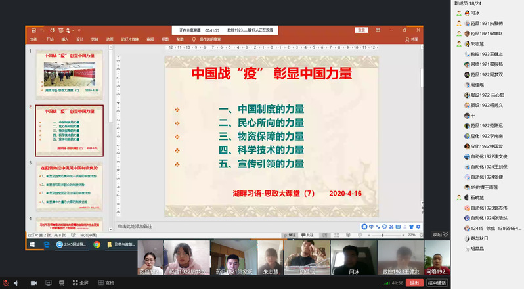
Task: Switch to the 动画 (Animations) ribbon tab
Action: [110, 39]
